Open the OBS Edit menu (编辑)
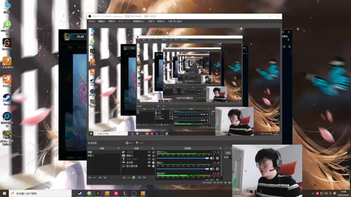Screen dimensions: 351x197 [101, 21]
